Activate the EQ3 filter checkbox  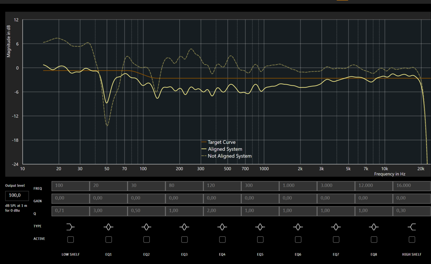(184, 239)
